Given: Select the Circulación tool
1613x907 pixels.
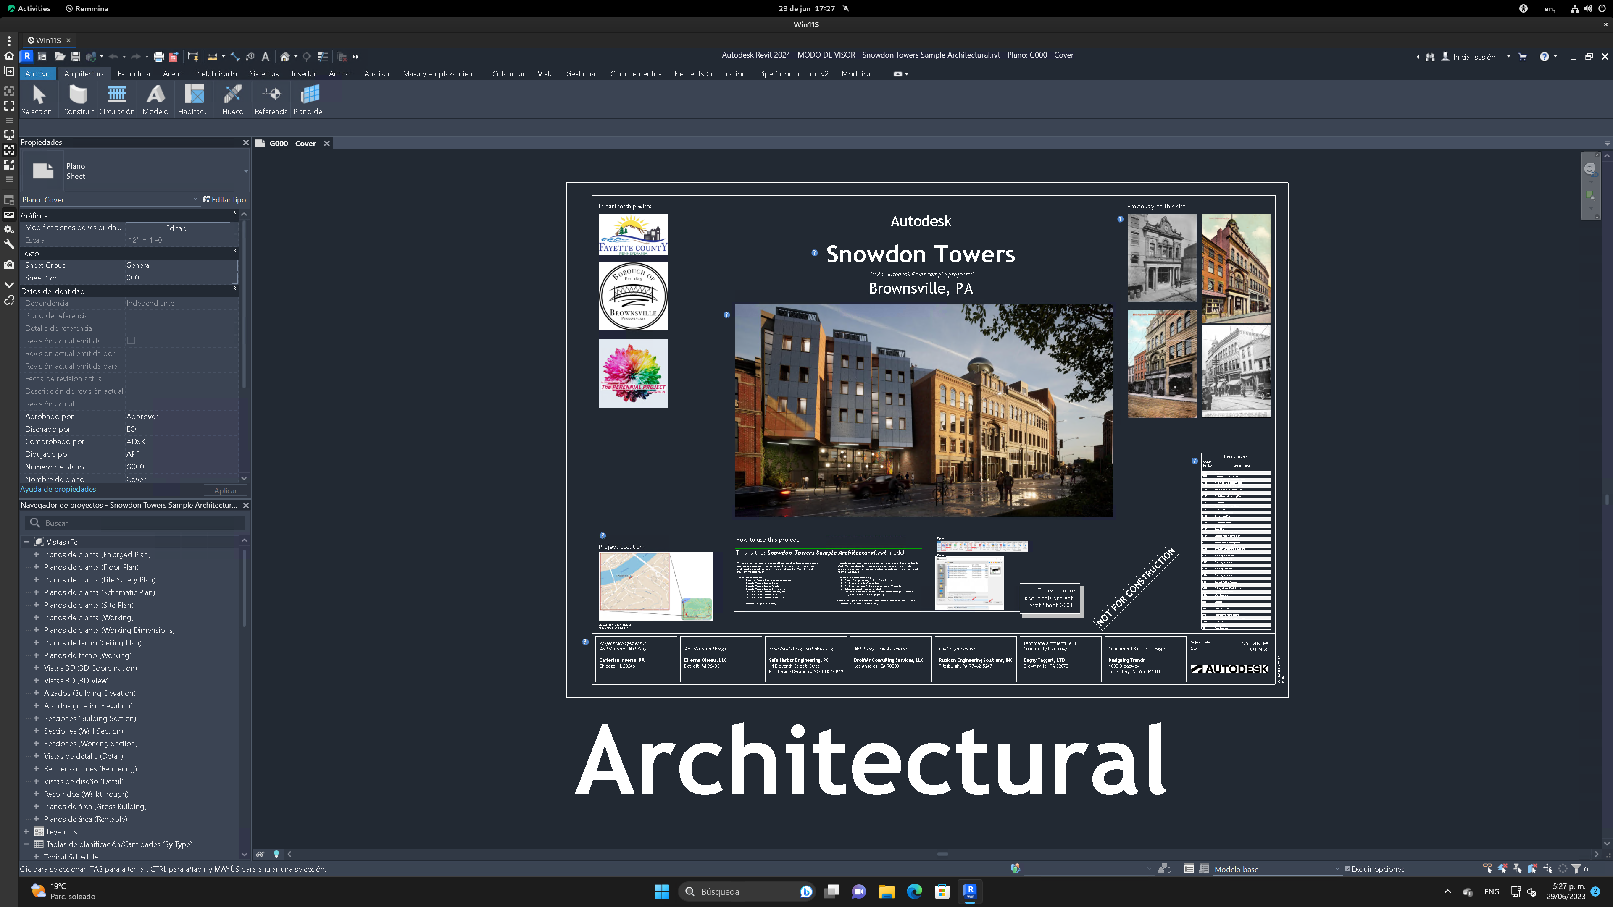Looking at the screenshot, I should tap(116, 99).
